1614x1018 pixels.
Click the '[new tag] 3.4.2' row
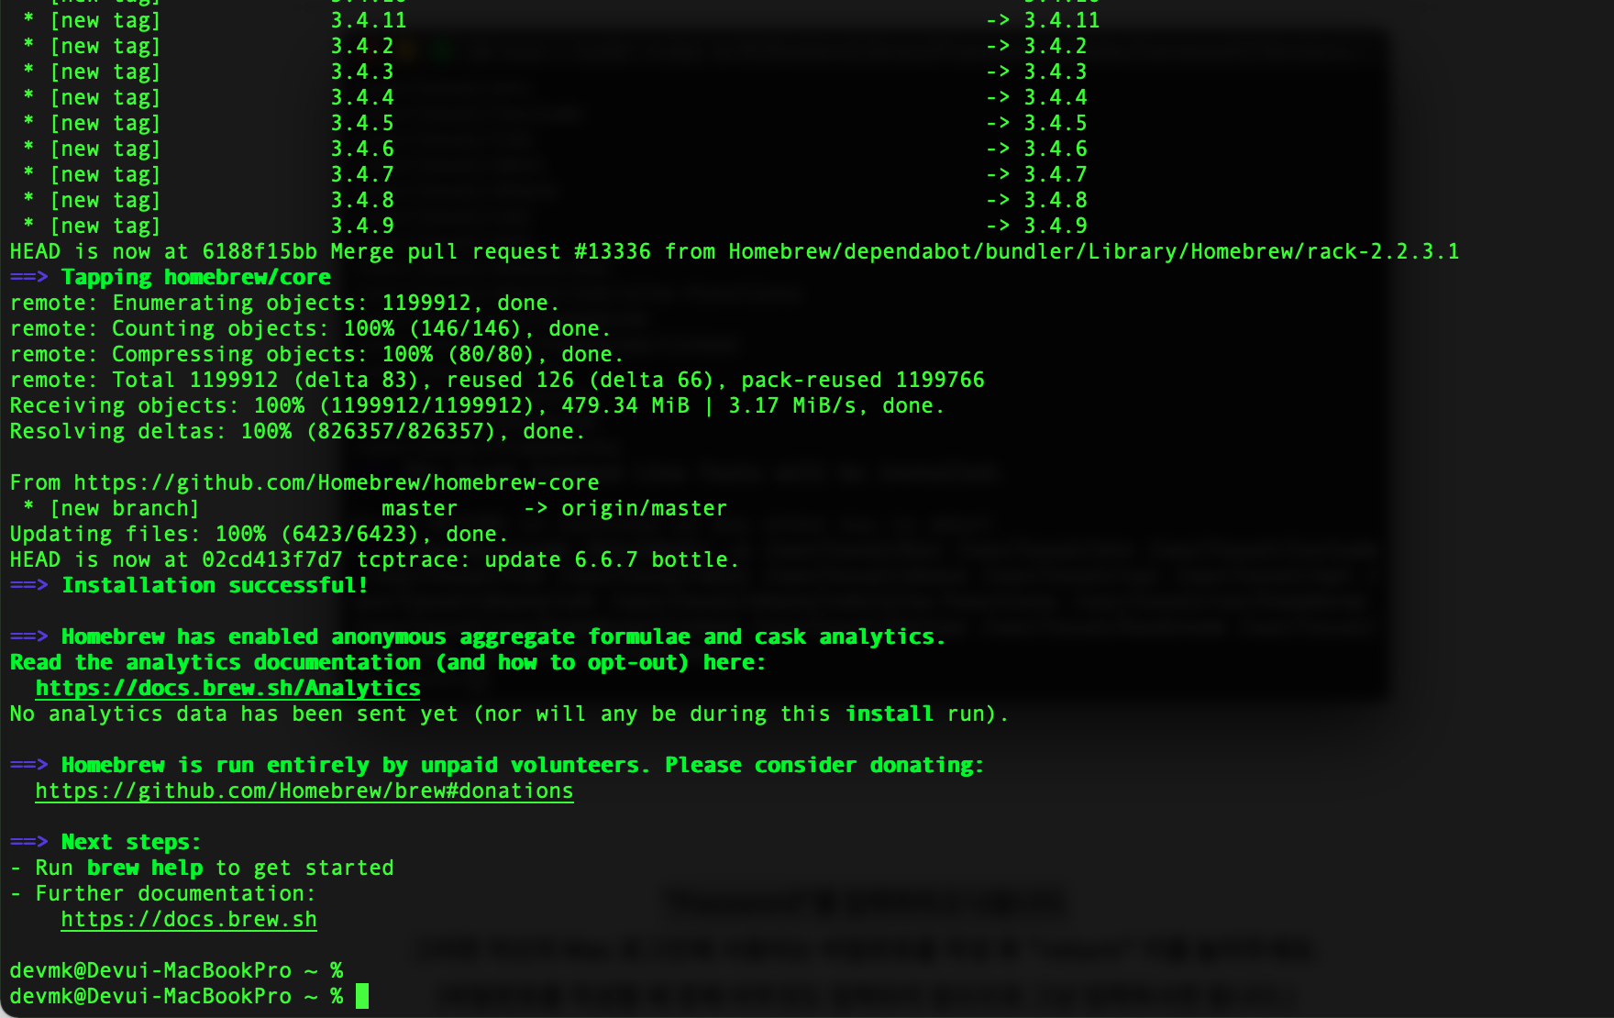(555, 46)
